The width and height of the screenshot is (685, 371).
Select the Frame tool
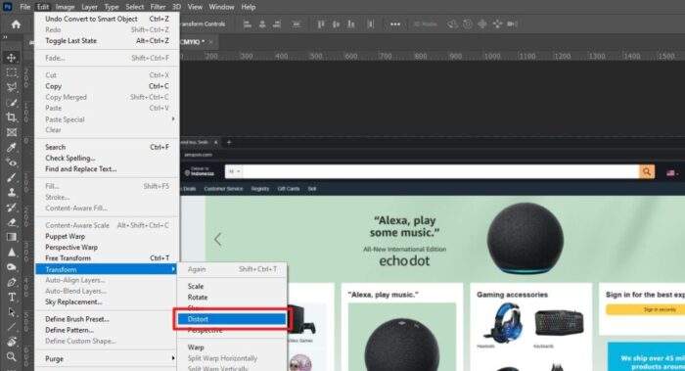12,132
